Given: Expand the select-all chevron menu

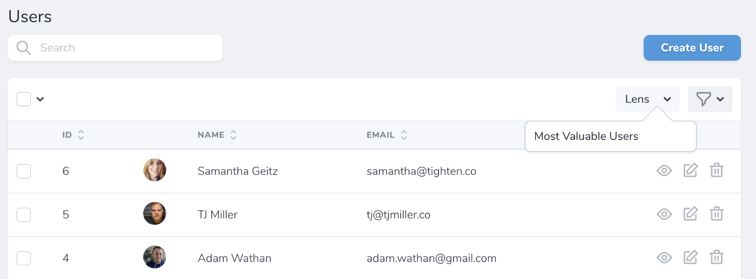Looking at the screenshot, I should 40,99.
